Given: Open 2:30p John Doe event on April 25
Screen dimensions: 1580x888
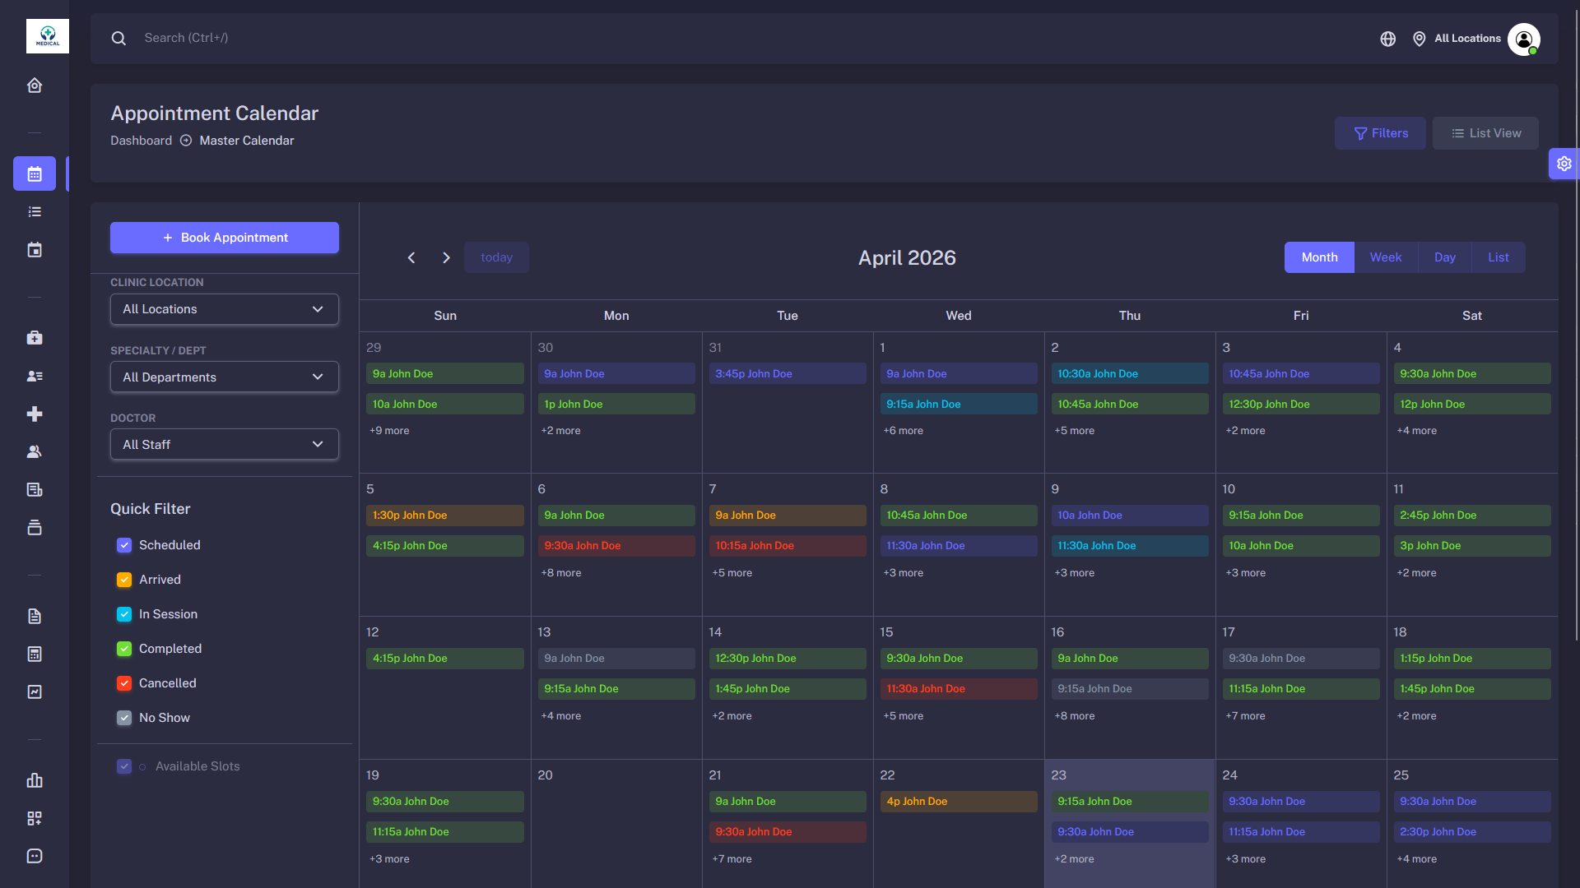Looking at the screenshot, I should (x=1472, y=832).
